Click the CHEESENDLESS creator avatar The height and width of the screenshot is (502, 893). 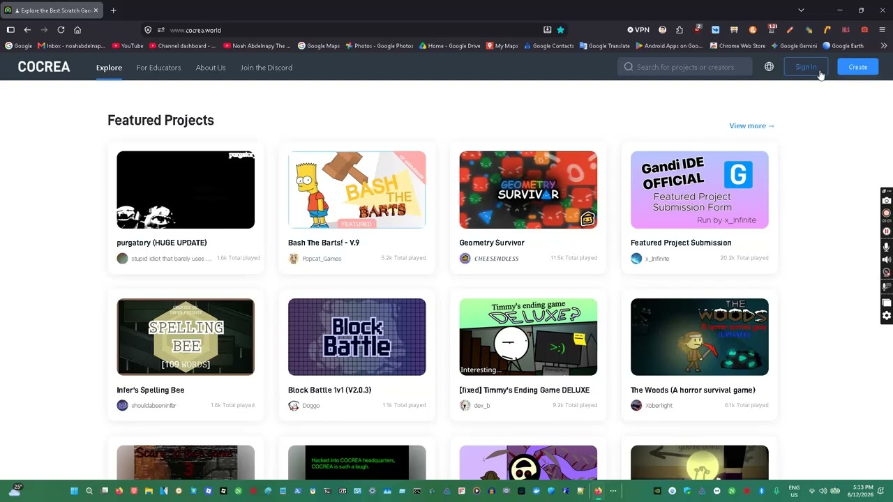(x=465, y=259)
